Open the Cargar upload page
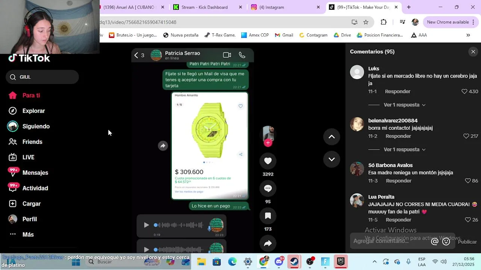Viewport: 481px width, 270px height. [25, 204]
